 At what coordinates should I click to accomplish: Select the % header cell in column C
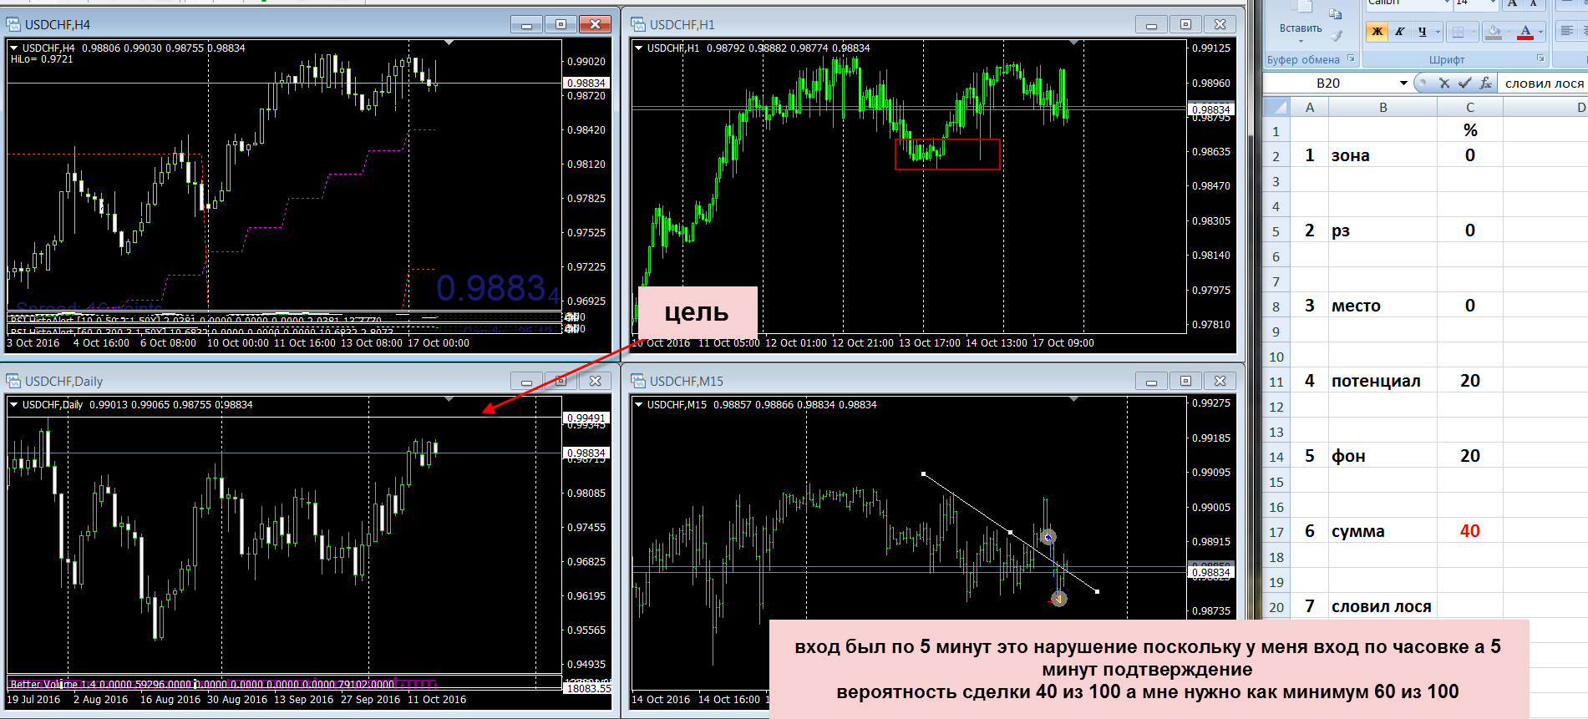point(1470,130)
